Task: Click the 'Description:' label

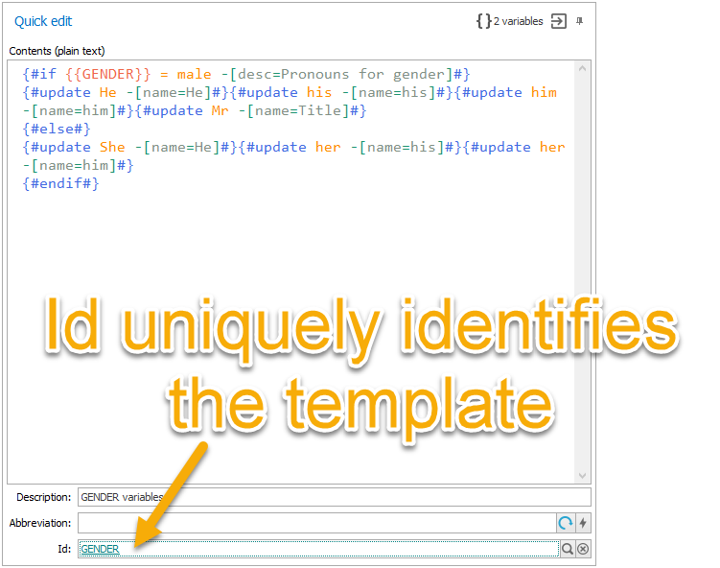Action: tap(44, 497)
